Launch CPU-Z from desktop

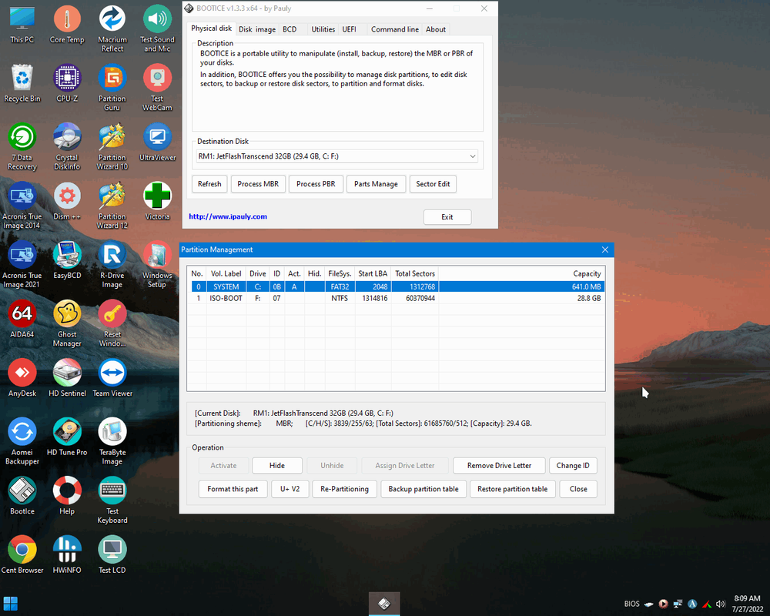click(x=67, y=83)
